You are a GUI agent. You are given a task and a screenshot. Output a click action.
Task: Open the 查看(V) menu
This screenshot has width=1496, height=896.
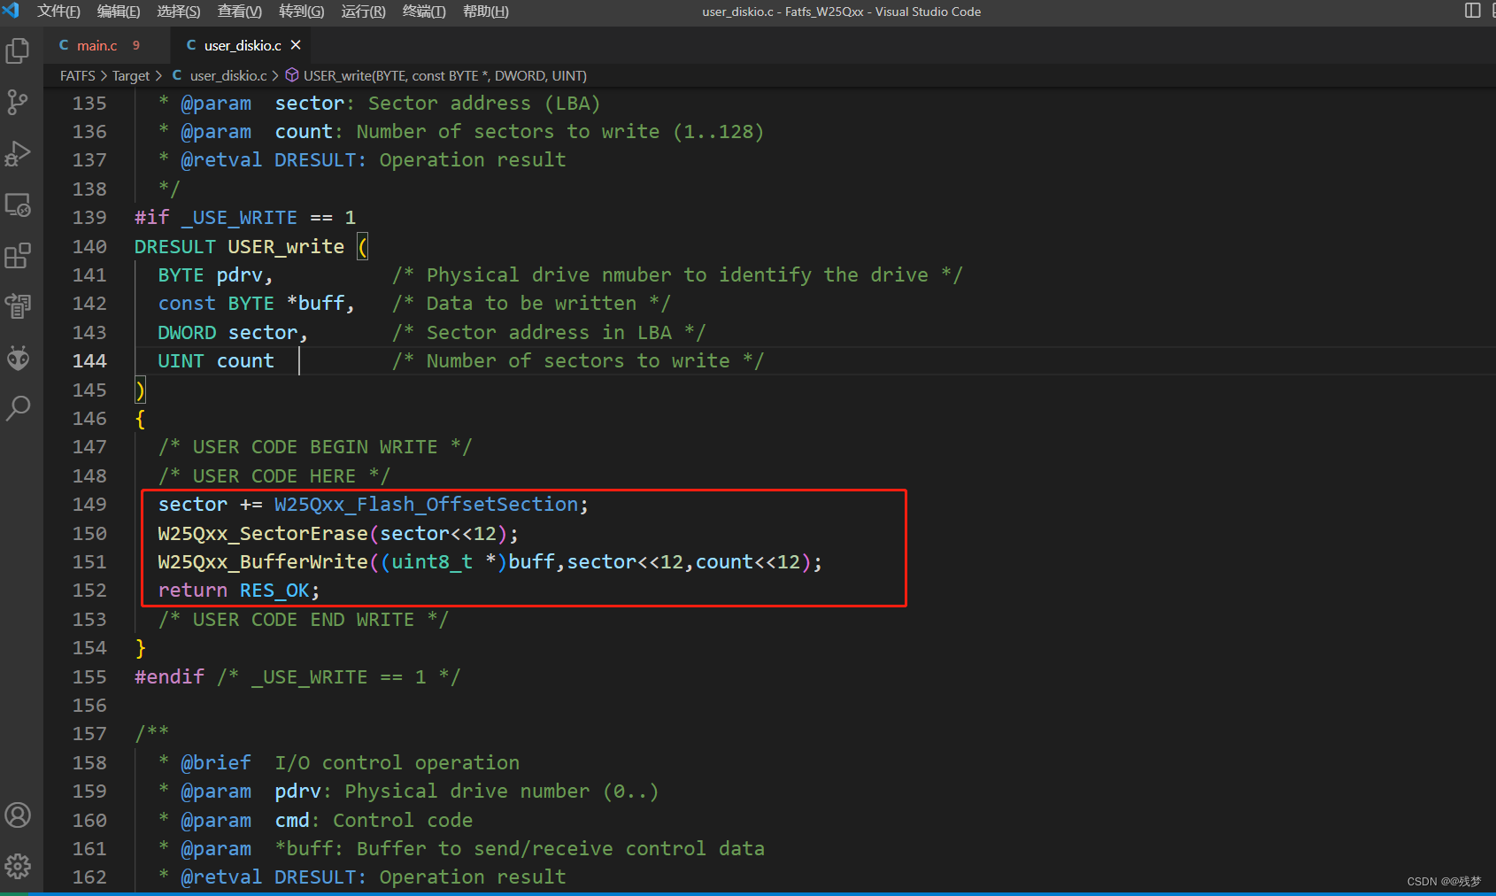[240, 12]
